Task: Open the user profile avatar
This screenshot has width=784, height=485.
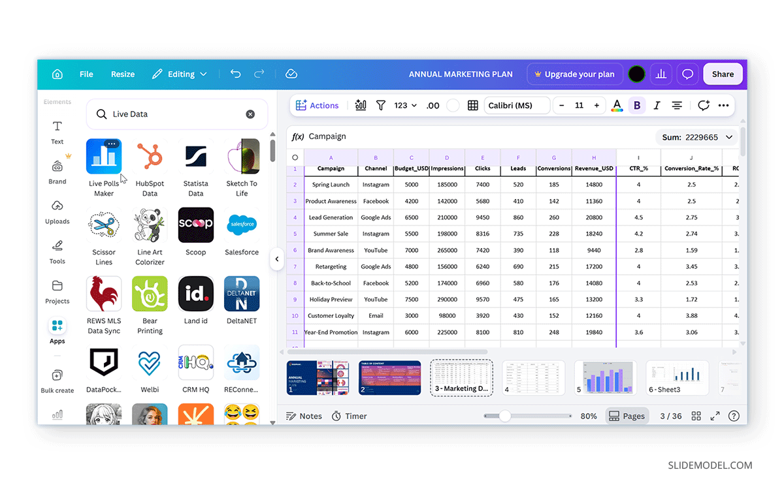Action: tap(637, 74)
